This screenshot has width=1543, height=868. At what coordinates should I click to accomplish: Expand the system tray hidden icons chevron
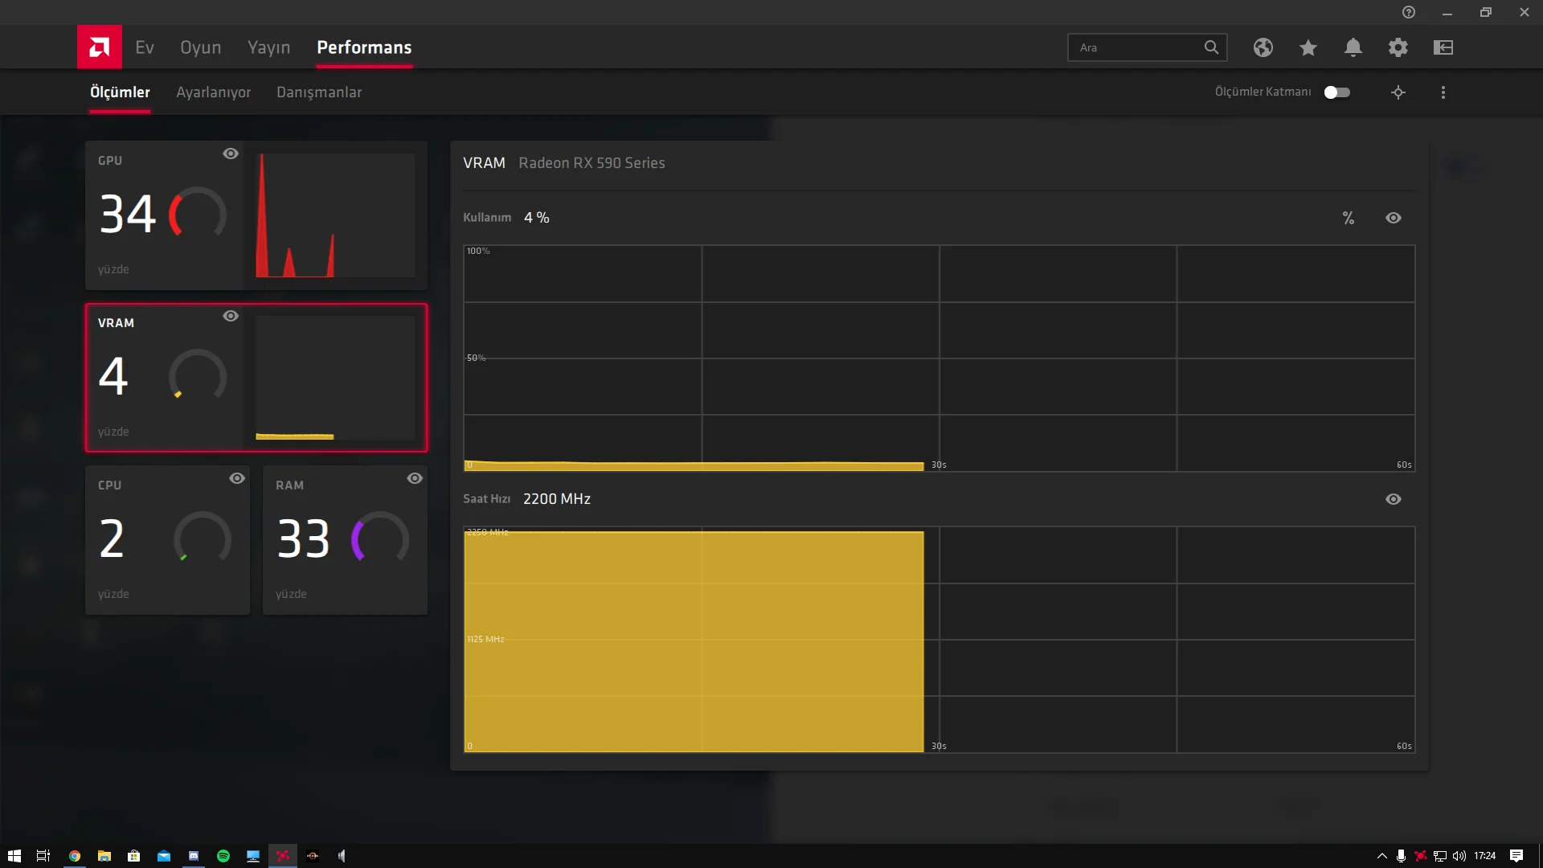tap(1381, 856)
